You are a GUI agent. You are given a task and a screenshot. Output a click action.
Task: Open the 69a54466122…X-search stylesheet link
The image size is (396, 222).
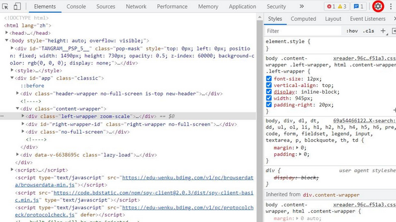pos(364,121)
